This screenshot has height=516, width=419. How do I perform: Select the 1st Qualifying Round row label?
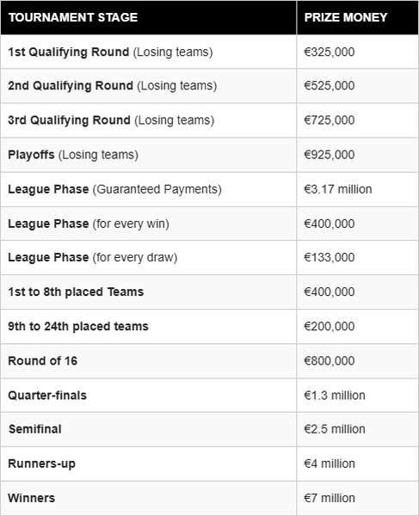(x=110, y=52)
